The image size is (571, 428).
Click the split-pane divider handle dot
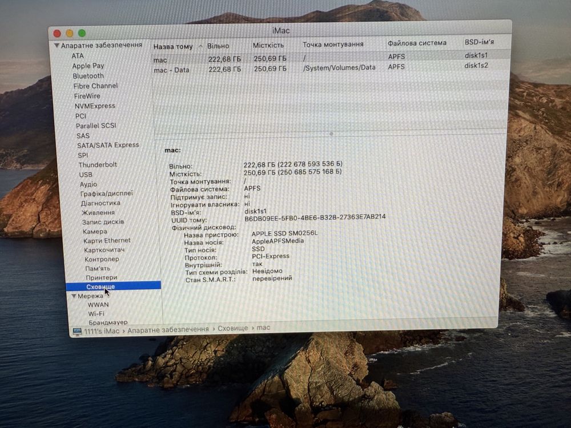tap(331, 134)
